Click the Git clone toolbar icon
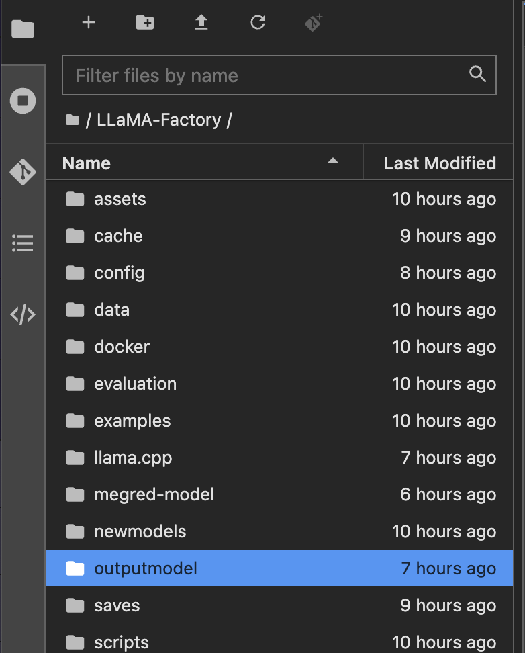 click(x=314, y=22)
